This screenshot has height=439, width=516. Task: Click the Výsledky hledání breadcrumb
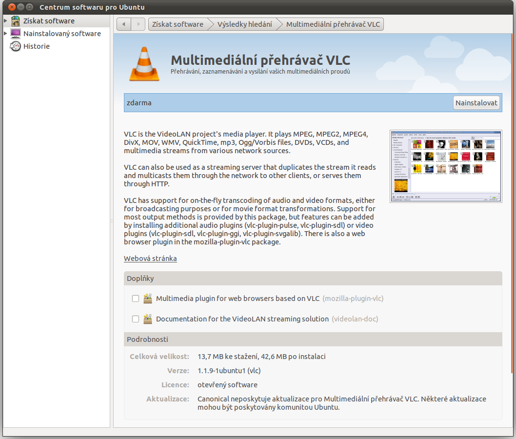click(244, 24)
